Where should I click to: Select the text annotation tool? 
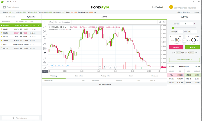(x=45, y=40)
